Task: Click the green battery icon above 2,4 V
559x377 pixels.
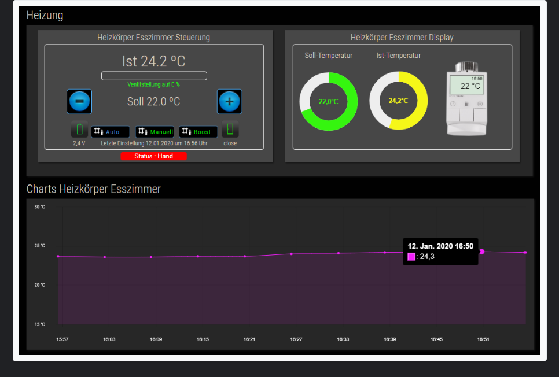Action: pos(79,130)
